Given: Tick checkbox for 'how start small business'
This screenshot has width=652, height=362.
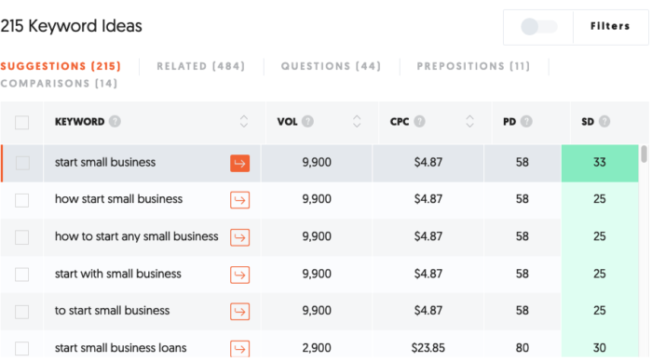Looking at the screenshot, I should coord(21,200).
